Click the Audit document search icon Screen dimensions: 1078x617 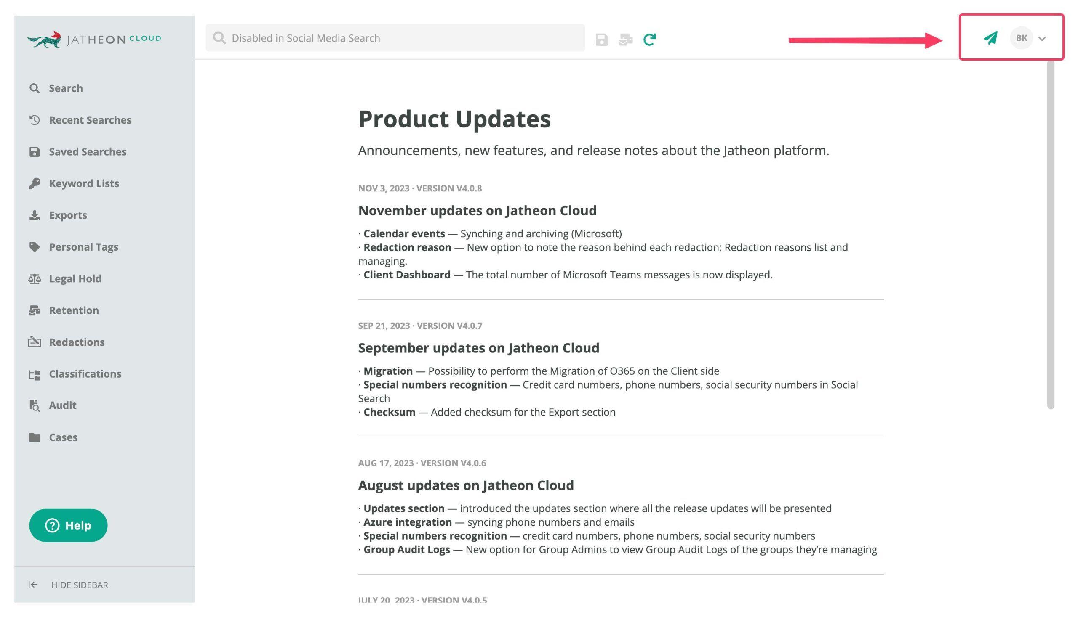[x=35, y=405]
